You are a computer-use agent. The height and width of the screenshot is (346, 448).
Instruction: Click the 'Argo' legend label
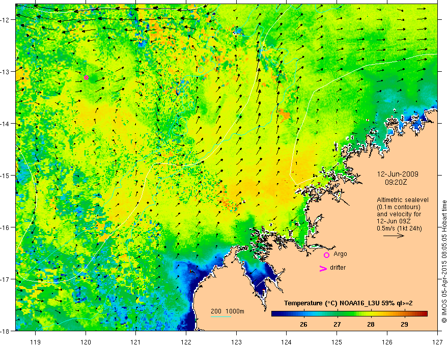[340, 254]
